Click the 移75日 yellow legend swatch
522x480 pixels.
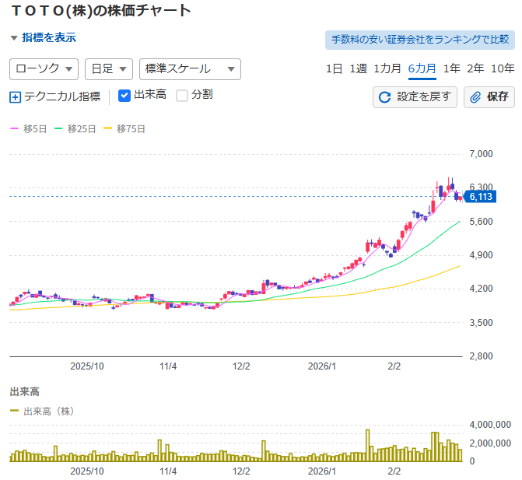point(108,128)
